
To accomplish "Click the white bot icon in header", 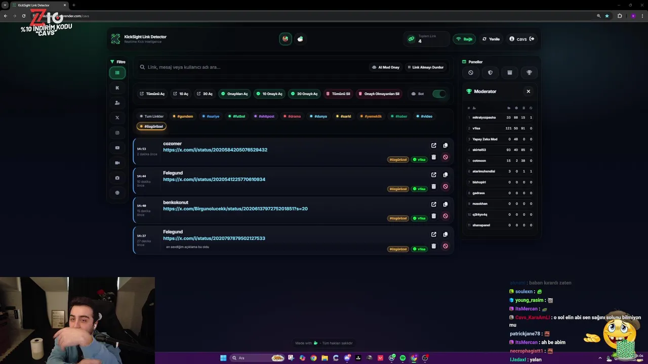I will click(300, 39).
